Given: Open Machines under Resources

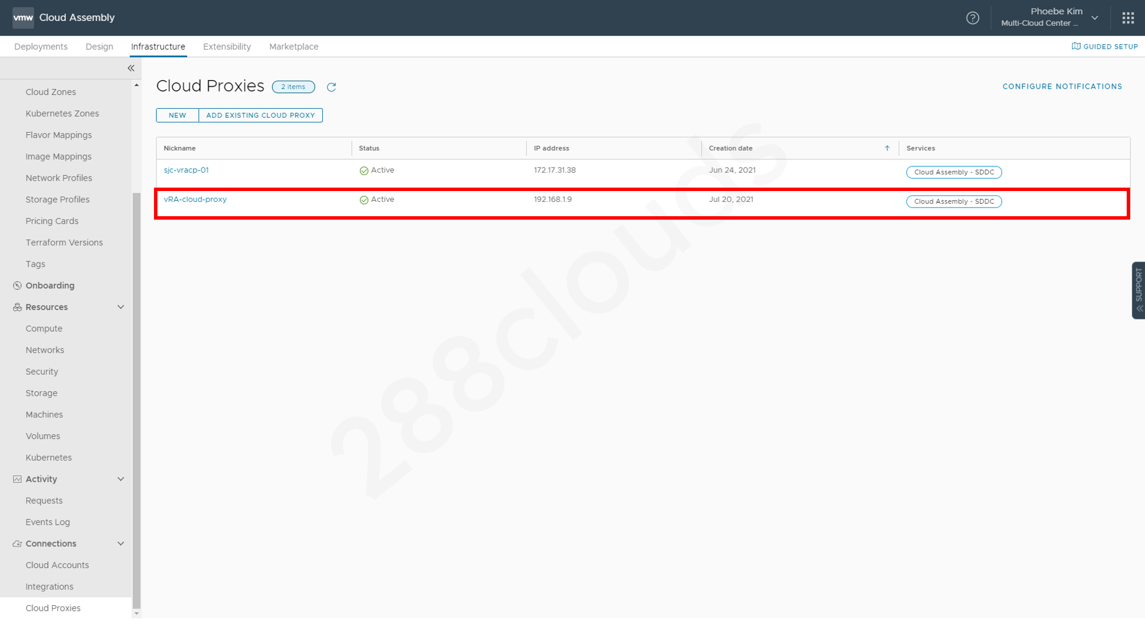Looking at the screenshot, I should [x=44, y=415].
